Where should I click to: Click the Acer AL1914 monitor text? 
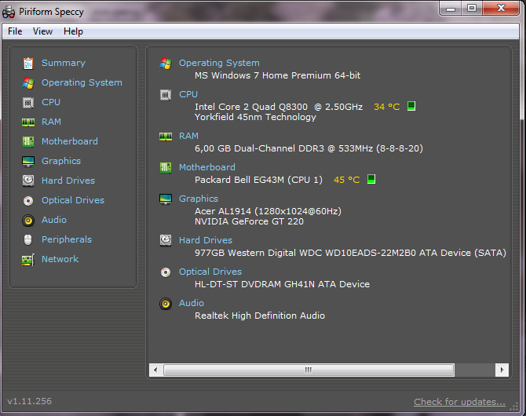tap(268, 211)
